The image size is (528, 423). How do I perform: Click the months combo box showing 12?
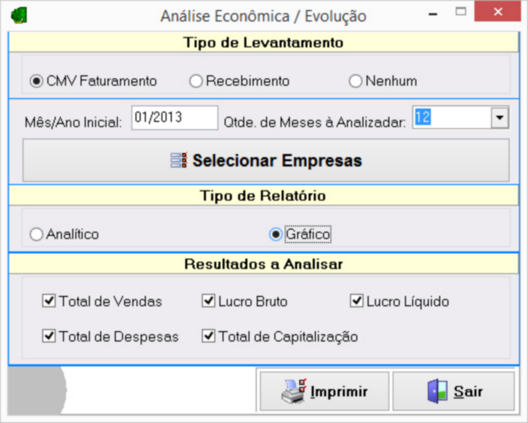point(451,117)
